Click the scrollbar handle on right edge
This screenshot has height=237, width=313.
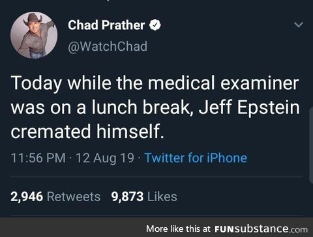311,145
